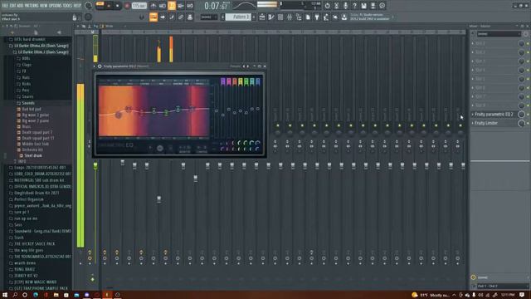Image resolution: width=531 pixels, height=299 pixels.
Task: Open the TOOLS menu
Action: pos(68,6)
